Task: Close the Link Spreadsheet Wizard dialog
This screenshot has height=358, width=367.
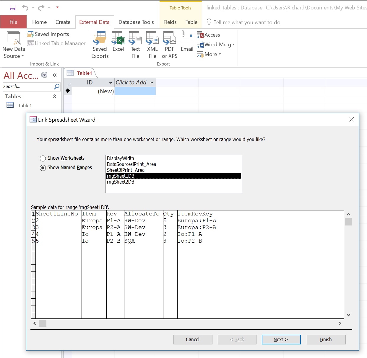Action: (352, 120)
